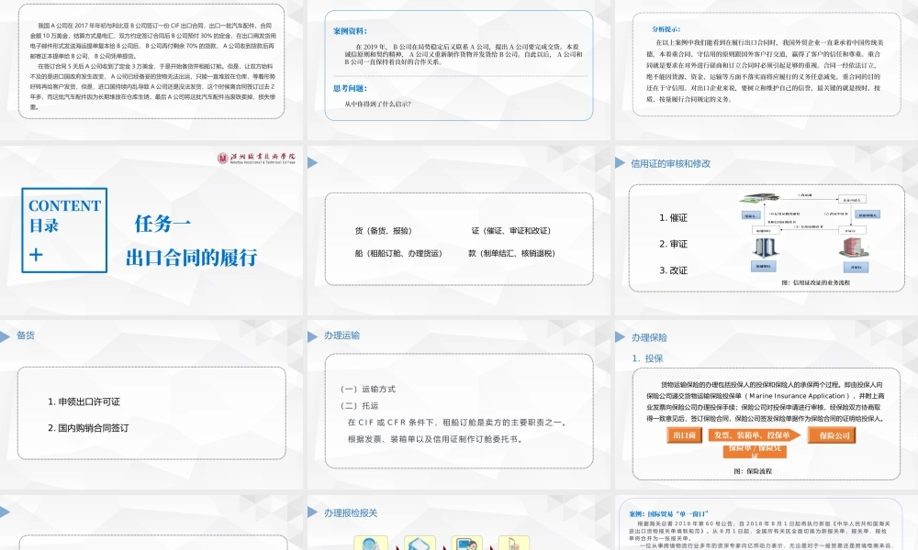Click the person-at-computer icon in 报检报关 flow
This screenshot has width=918, height=550.
[x=467, y=544]
